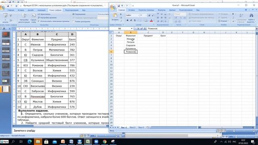
Task: Click the Excel Office button
Action: click(x=113, y=8)
